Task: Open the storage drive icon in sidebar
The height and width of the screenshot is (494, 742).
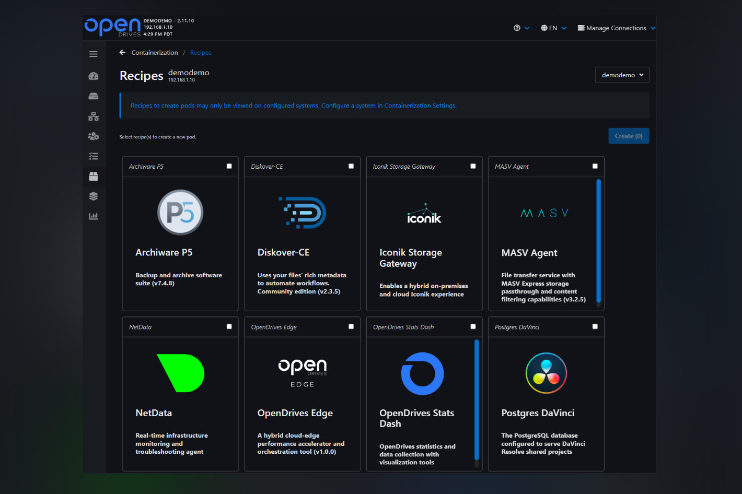Action: point(94,96)
